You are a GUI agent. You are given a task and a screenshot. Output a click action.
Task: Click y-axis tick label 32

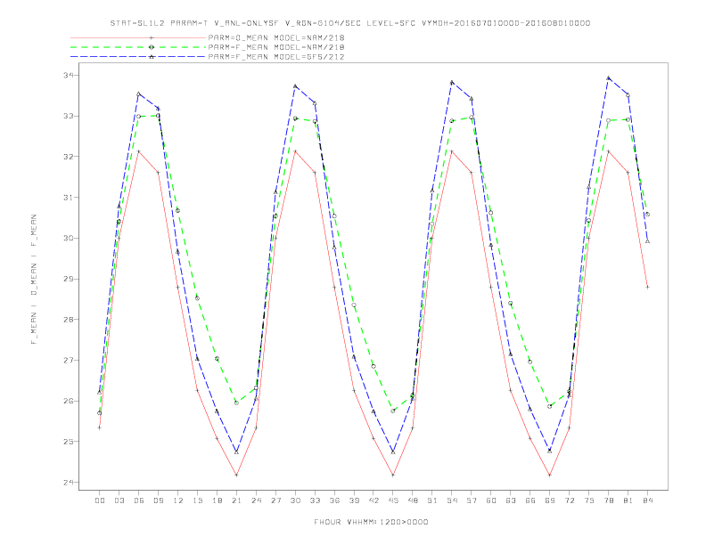click(x=69, y=157)
